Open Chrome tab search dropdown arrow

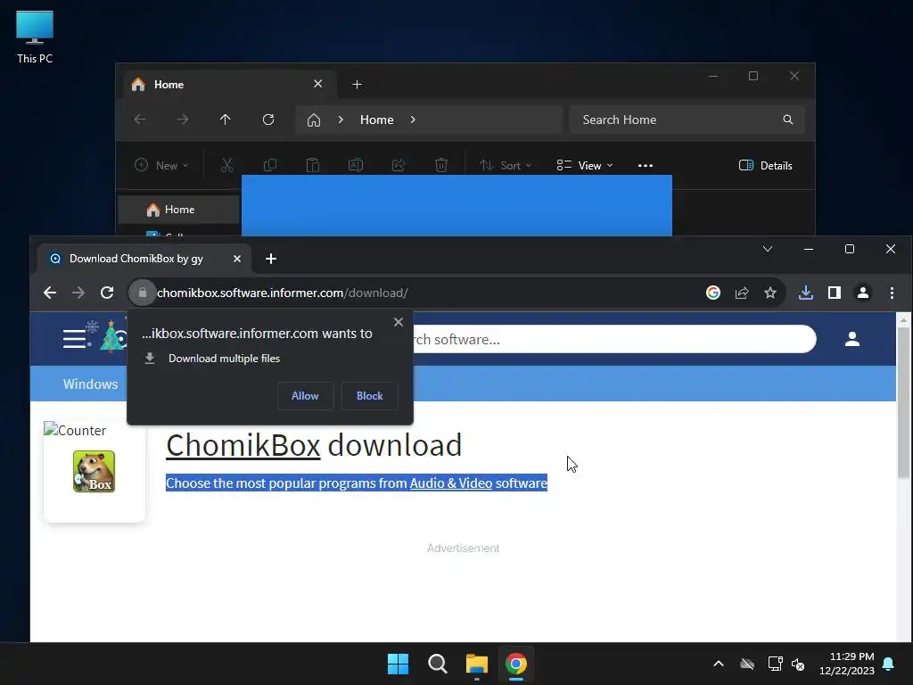coord(768,250)
